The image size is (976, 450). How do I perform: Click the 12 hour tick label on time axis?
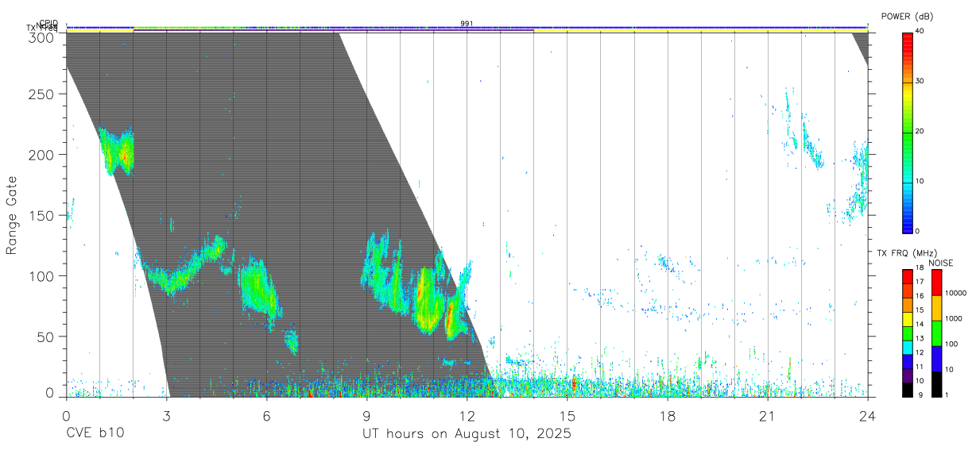(x=467, y=417)
